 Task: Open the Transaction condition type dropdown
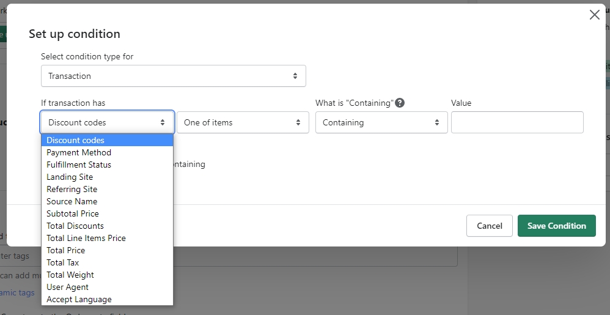click(173, 76)
